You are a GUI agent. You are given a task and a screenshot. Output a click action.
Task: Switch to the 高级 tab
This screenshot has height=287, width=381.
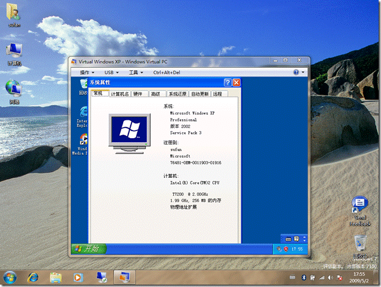[157, 94]
